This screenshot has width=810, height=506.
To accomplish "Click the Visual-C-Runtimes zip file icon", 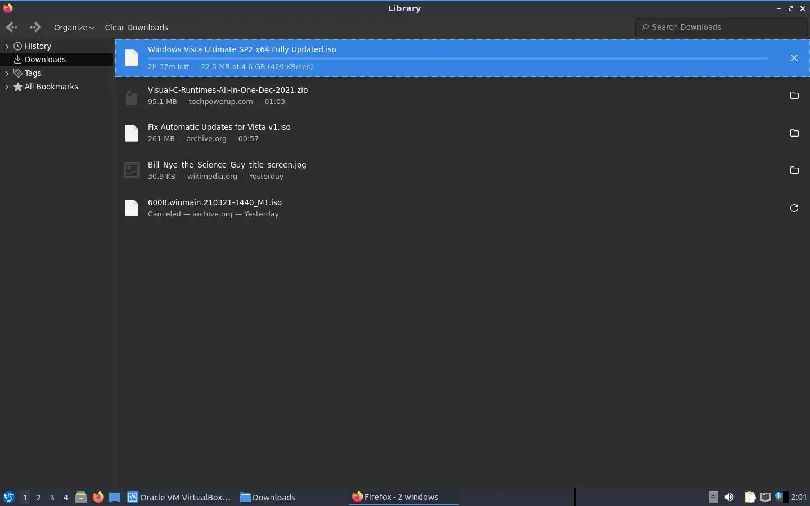I will 131,96.
